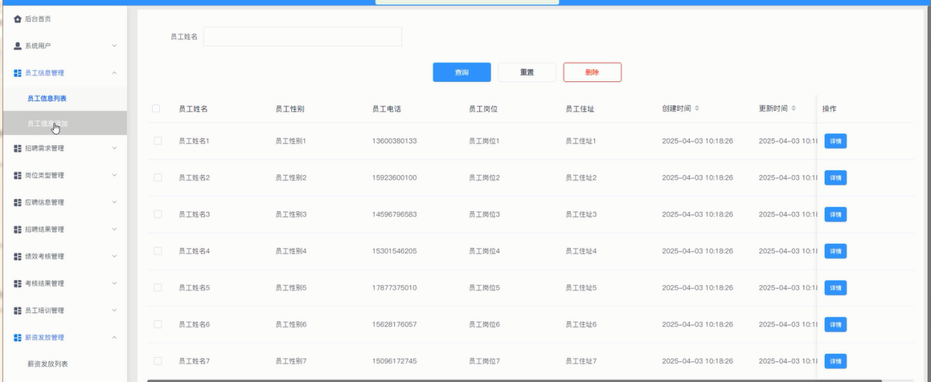
Task: Click the home icon beside 后台首页
Action: (x=18, y=19)
